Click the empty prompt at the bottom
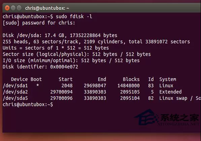The width and height of the screenshot is (201, 141). point(28,105)
